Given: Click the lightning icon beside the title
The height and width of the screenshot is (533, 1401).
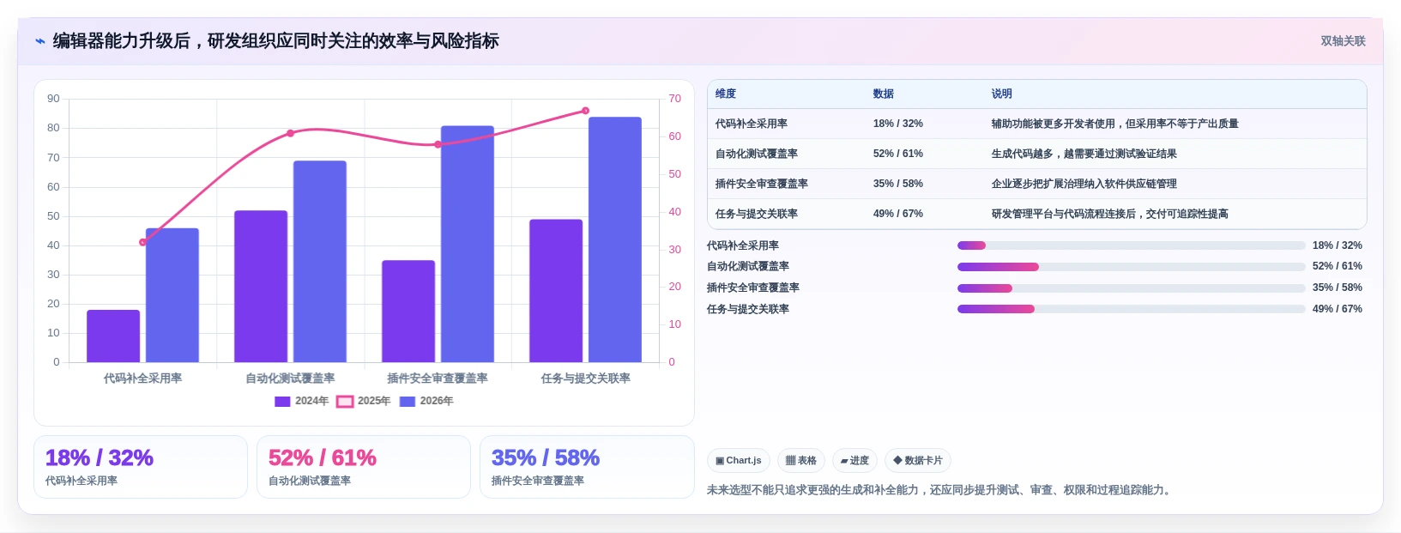Looking at the screenshot, I should (39, 41).
